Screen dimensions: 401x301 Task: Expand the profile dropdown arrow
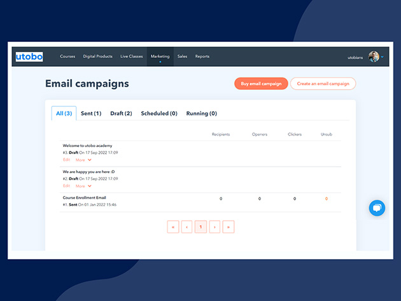pos(382,57)
